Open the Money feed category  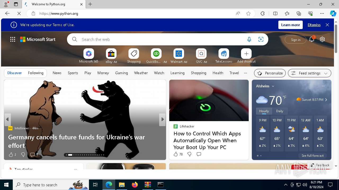click(x=103, y=73)
